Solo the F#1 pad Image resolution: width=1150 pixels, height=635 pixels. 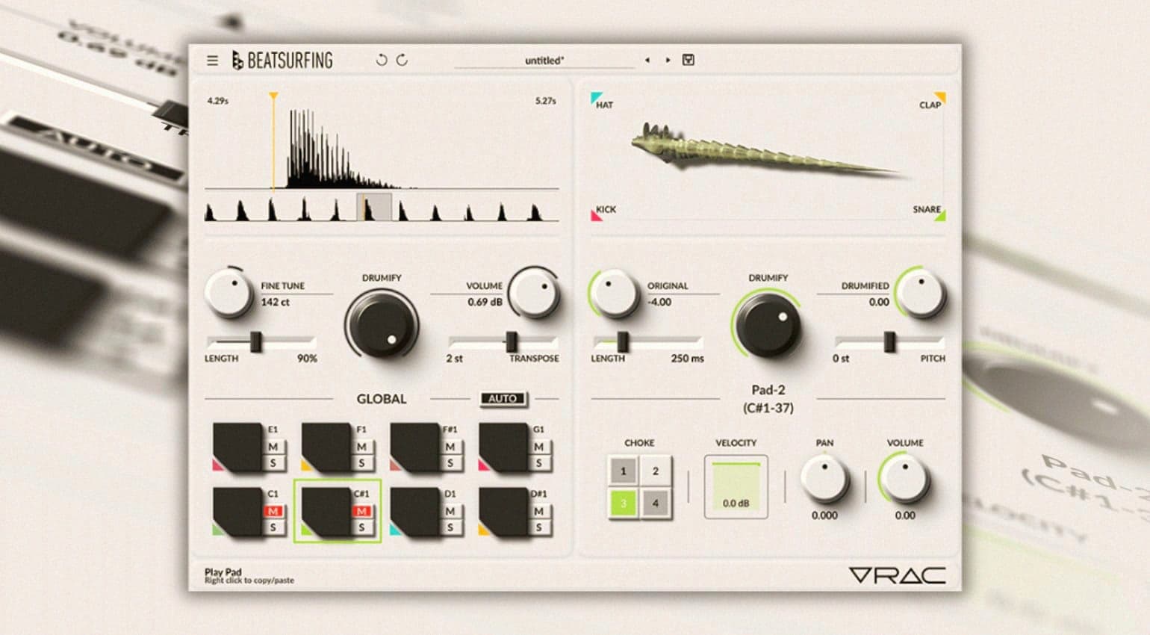tap(450, 463)
